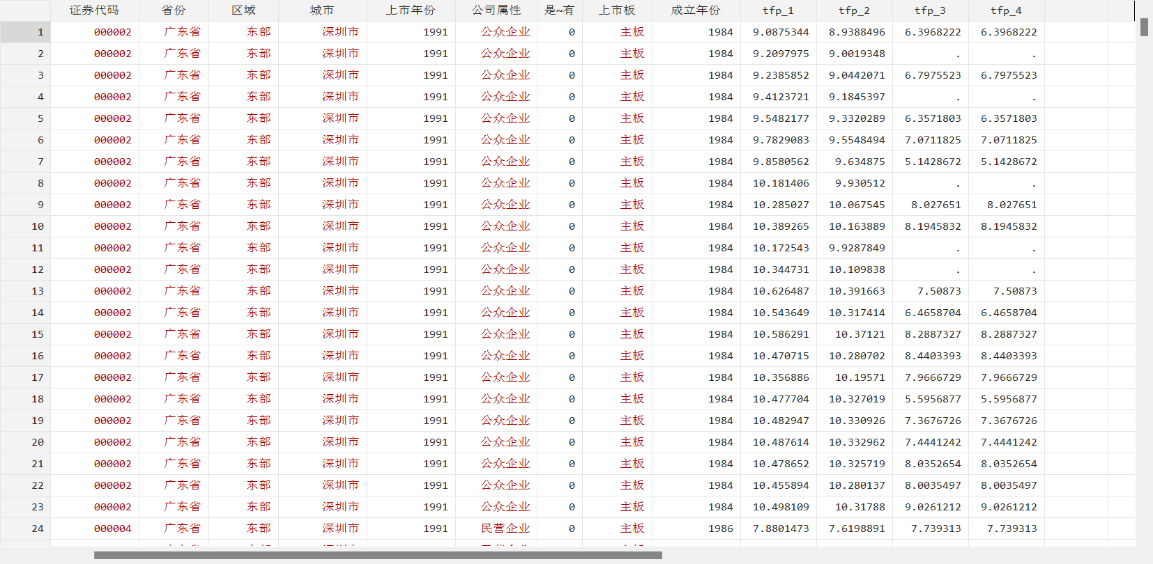Select the tfp_2 value 9.634875

click(x=860, y=162)
